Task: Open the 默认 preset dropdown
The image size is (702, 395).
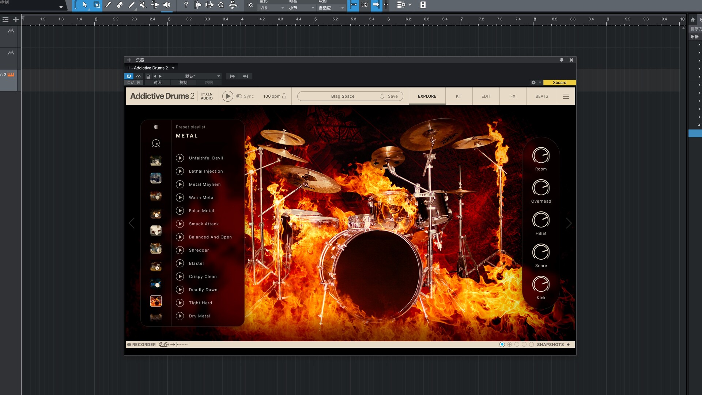Action: 192,76
